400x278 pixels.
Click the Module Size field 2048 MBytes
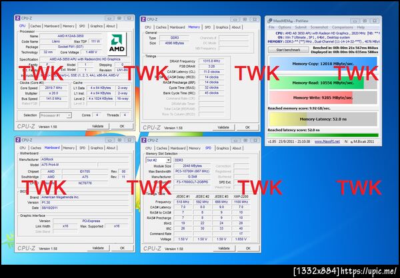point(192,166)
